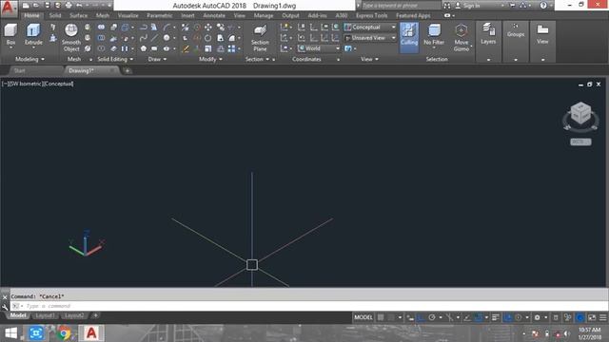This screenshot has height=342, width=609.
Task: Open Google Chrome from the taskbar
Action: tap(64, 333)
